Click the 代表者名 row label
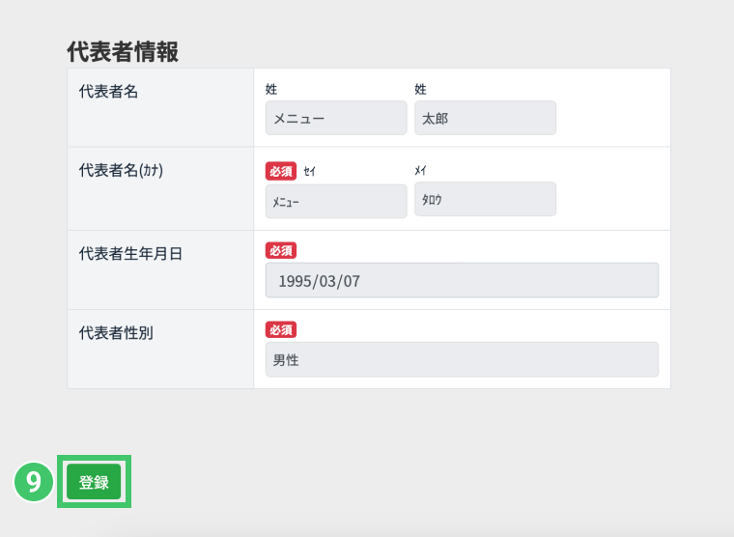This screenshot has width=734, height=537. [x=108, y=92]
